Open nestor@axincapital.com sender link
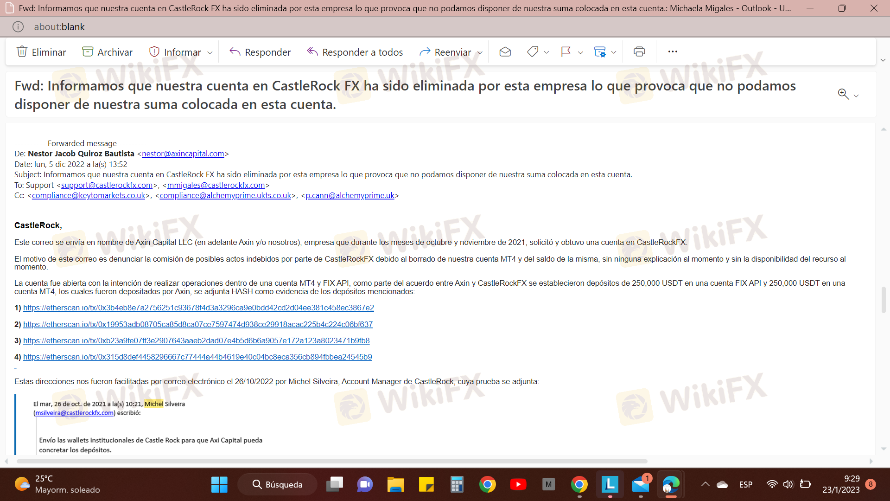 click(183, 154)
